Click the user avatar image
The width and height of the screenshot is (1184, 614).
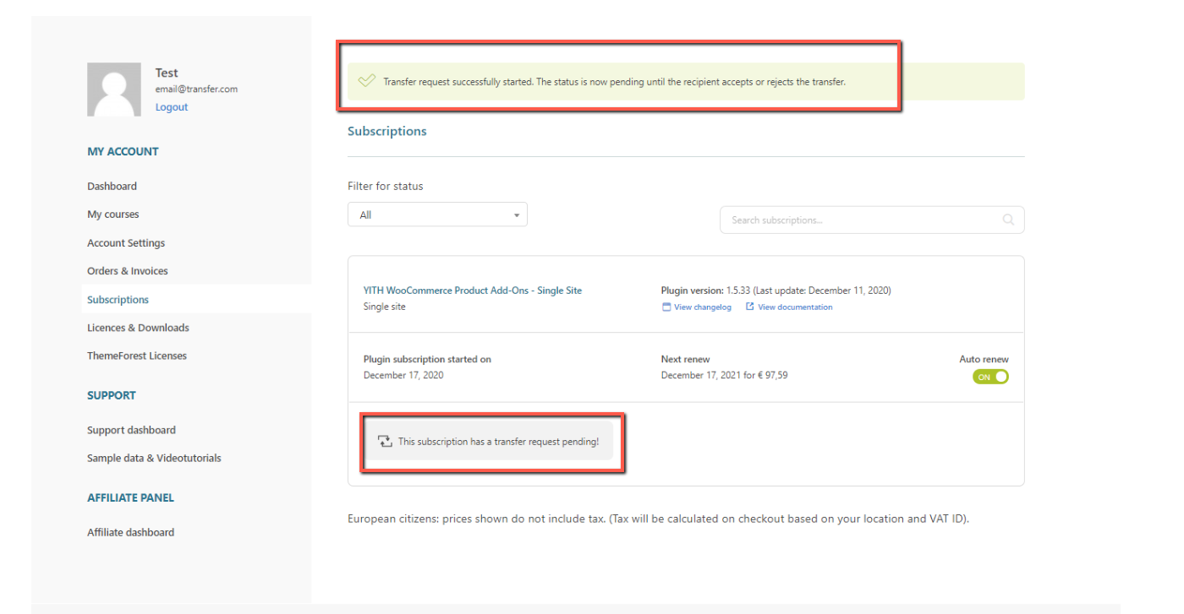point(114,90)
